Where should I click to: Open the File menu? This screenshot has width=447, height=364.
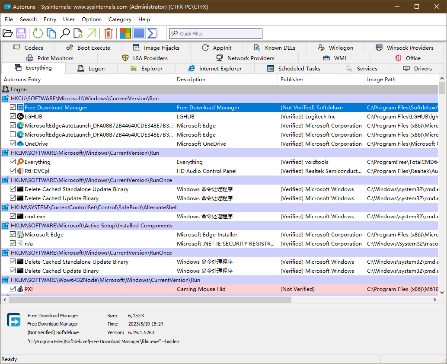(9, 19)
